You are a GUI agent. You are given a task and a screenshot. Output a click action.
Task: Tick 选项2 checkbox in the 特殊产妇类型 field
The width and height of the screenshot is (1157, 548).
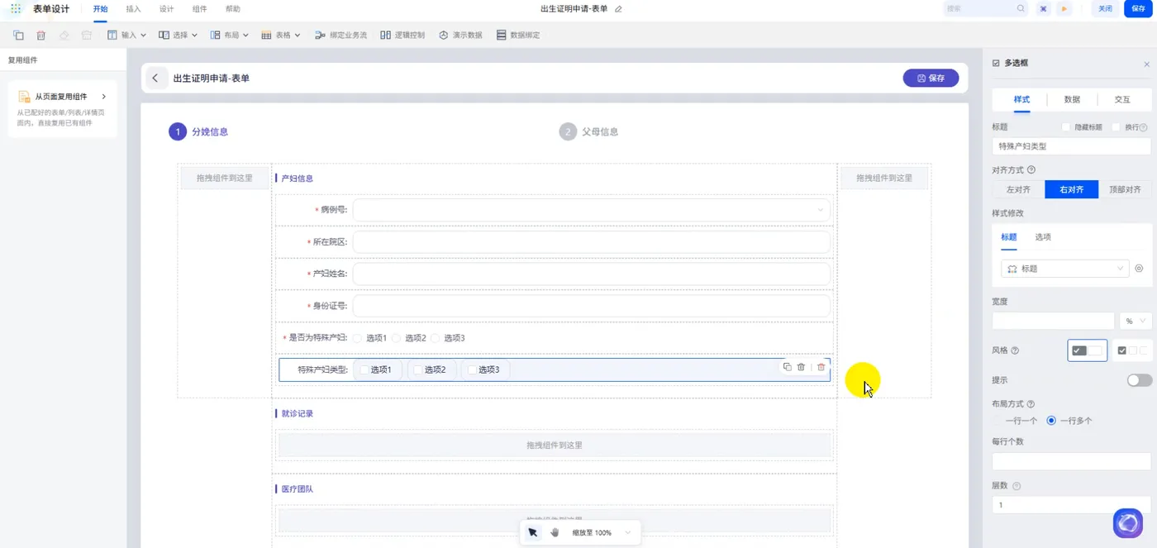418,370
